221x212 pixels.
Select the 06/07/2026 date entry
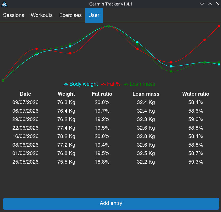coord(25,111)
